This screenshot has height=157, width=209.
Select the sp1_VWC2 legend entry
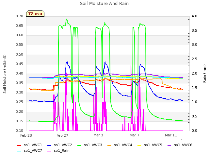tap(60, 145)
